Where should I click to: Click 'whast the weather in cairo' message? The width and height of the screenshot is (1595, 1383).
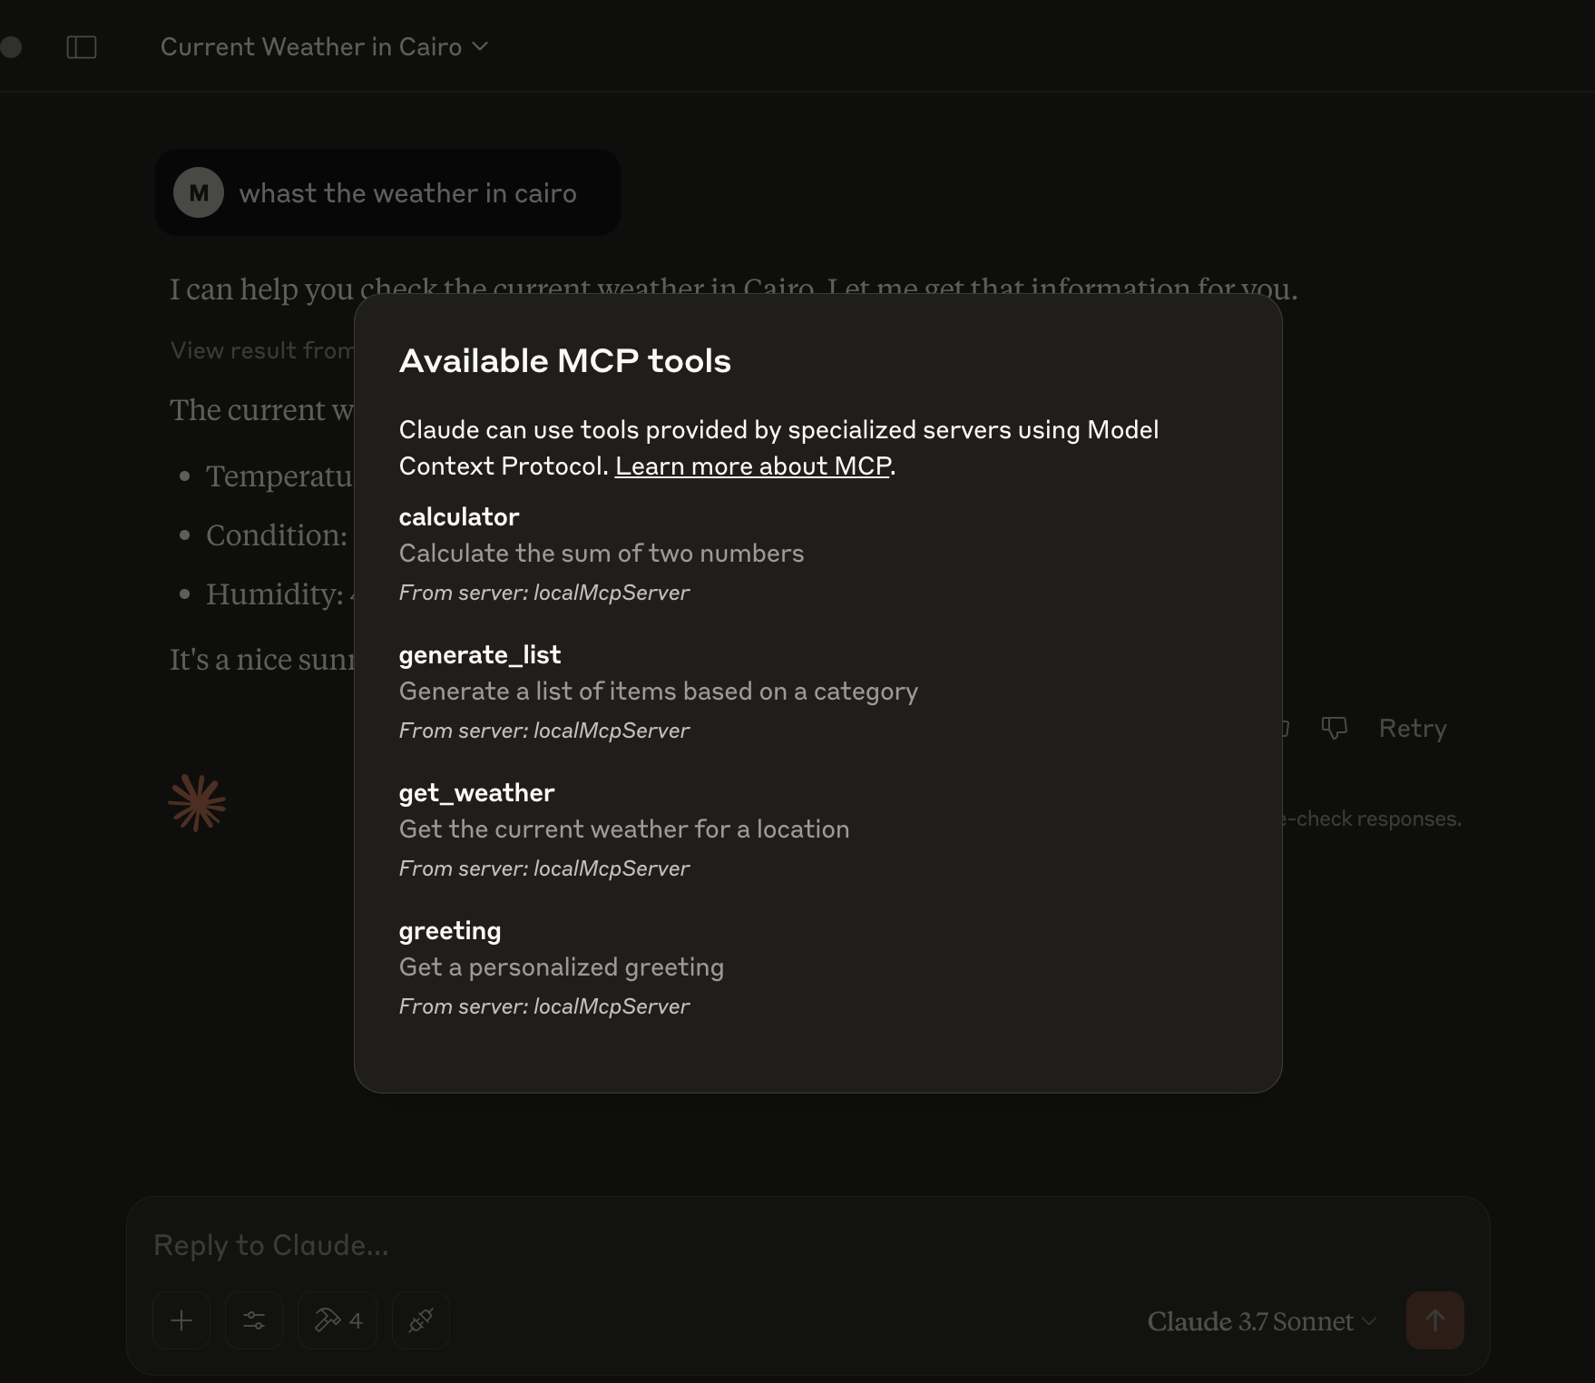pyautogui.click(x=407, y=192)
